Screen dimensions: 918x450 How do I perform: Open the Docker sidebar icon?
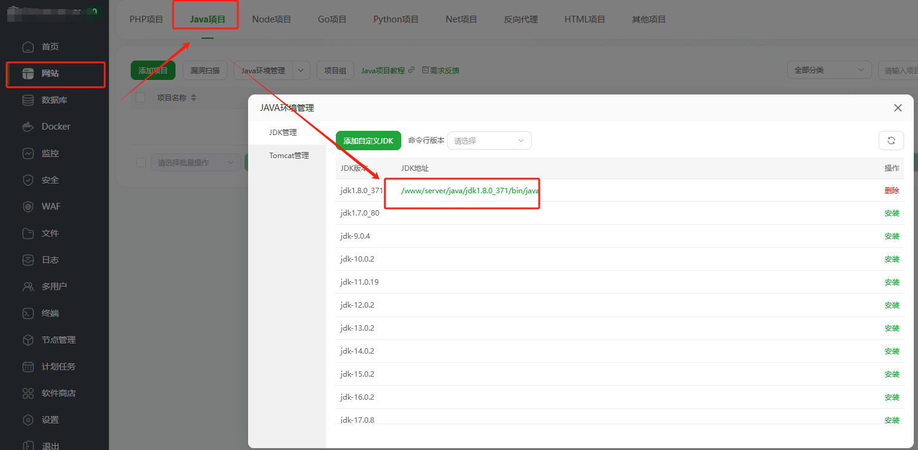[28, 127]
